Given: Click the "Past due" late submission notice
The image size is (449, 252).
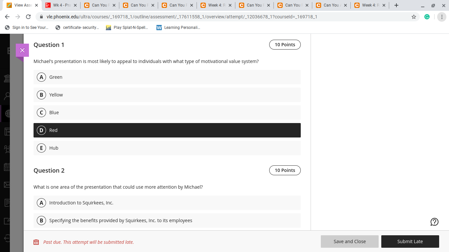Looking at the screenshot, I should click(88, 242).
